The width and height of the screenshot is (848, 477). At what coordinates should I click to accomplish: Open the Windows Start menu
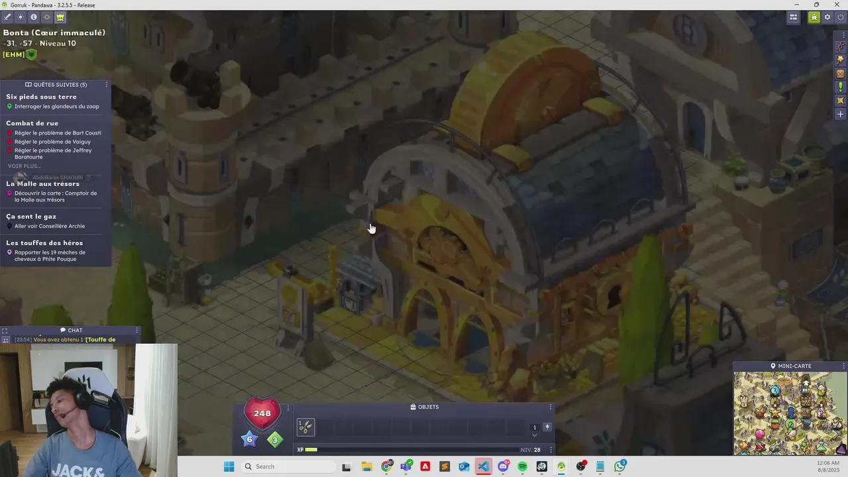pos(229,466)
